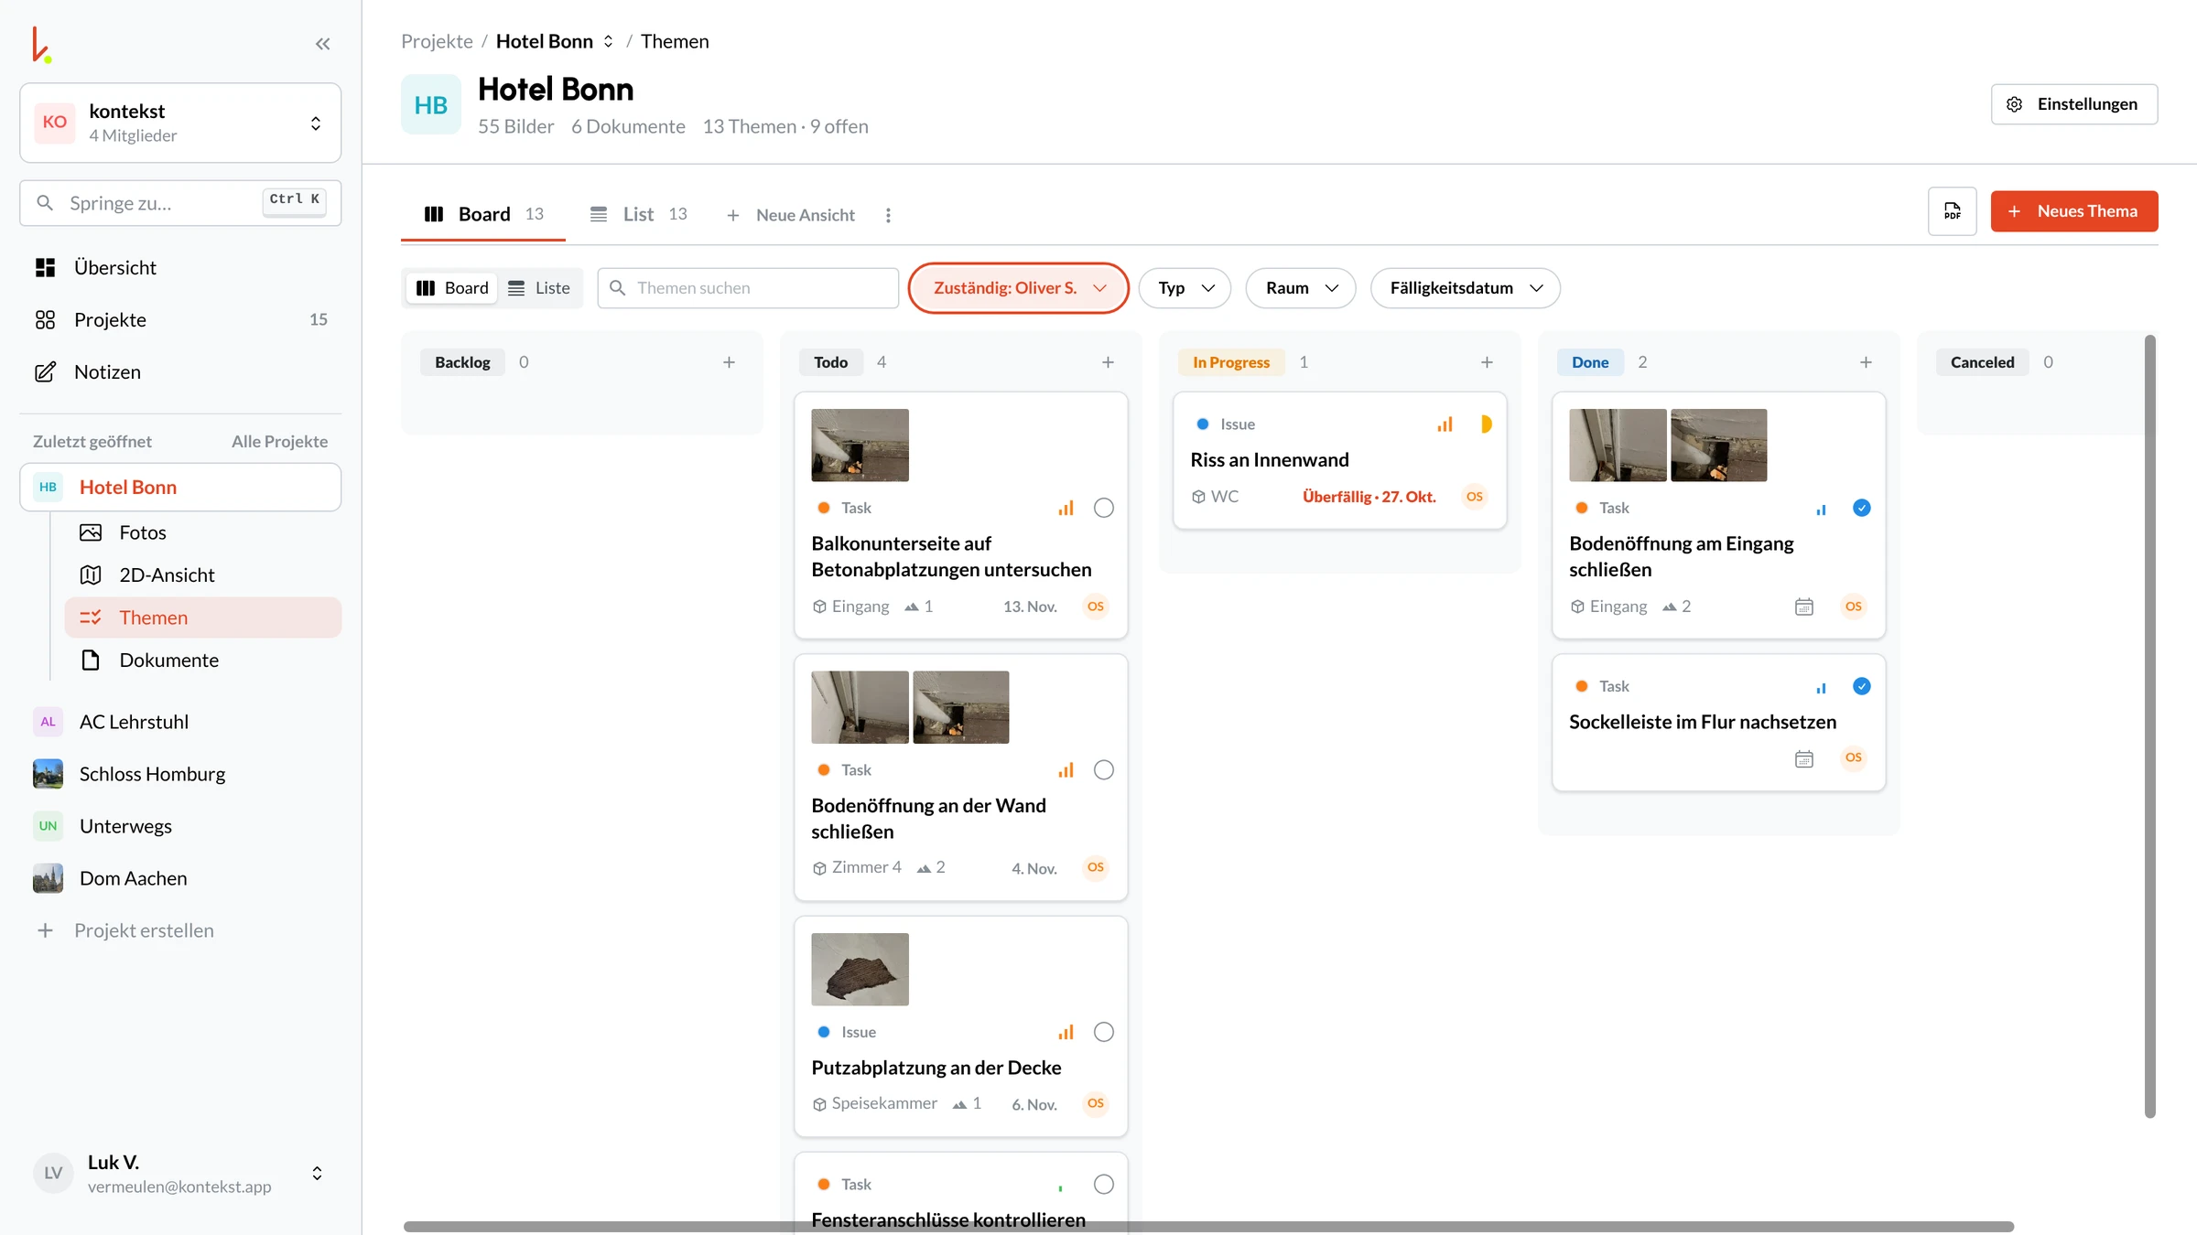Image resolution: width=2197 pixels, height=1235 pixels.
Task: Click OS assignee avatar on Putzabplatzung card
Action: (1096, 1103)
